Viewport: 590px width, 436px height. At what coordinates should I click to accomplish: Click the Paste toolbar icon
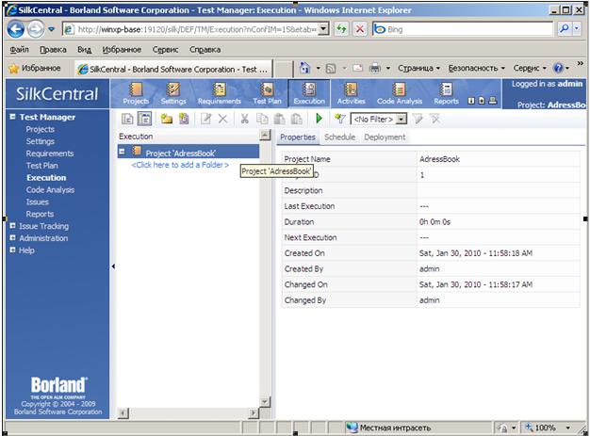pos(280,120)
